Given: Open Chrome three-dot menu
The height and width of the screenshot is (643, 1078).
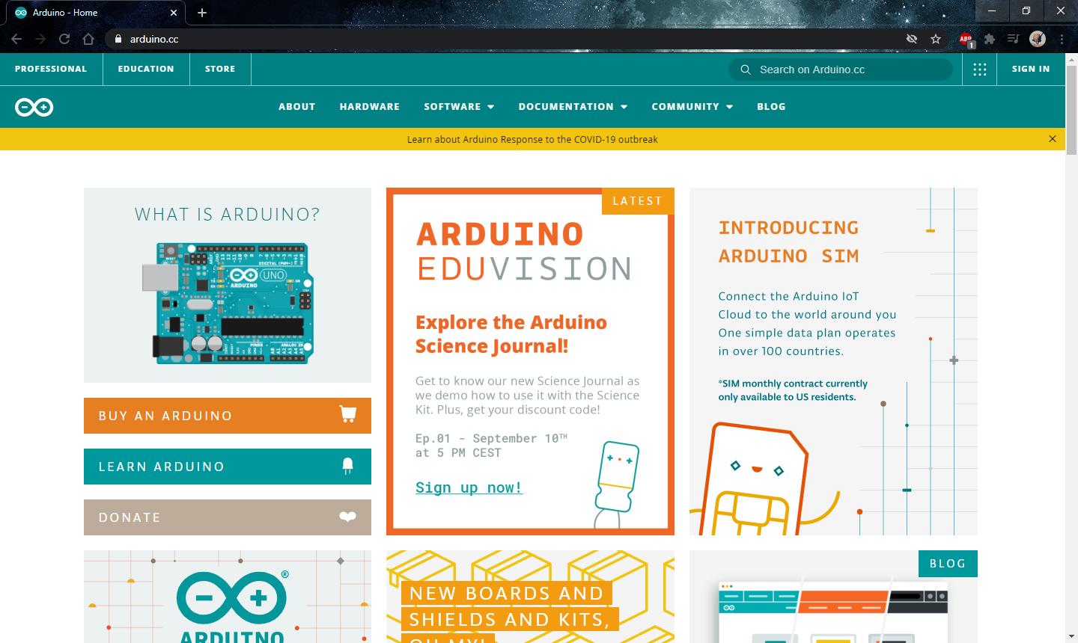Looking at the screenshot, I should [1062, 39].
